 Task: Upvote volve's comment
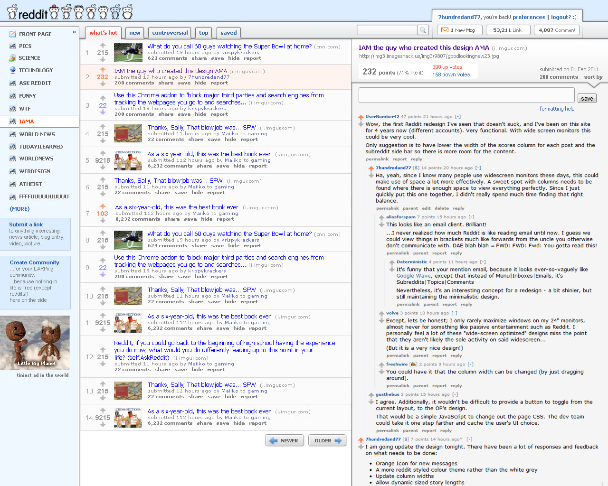(x=381, y=314)
